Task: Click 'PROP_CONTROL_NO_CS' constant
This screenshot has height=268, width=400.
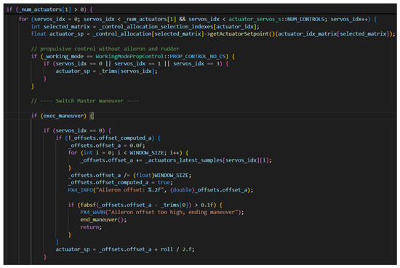Action: (198, 56)
